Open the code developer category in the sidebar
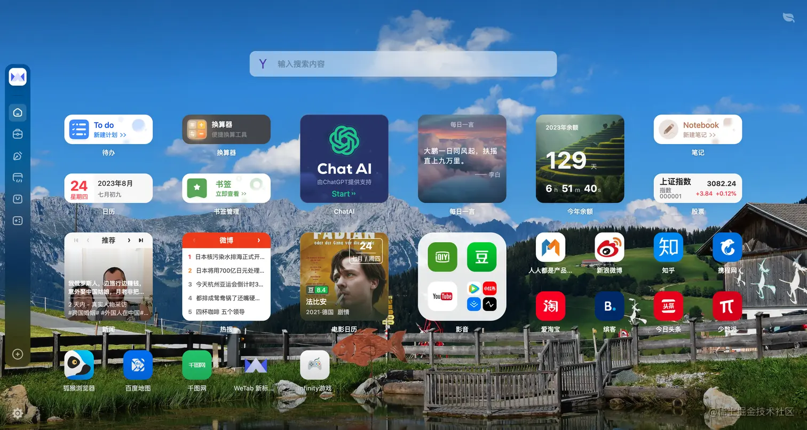Viewport: 807px width, 430px height. (x=18, y=178)
